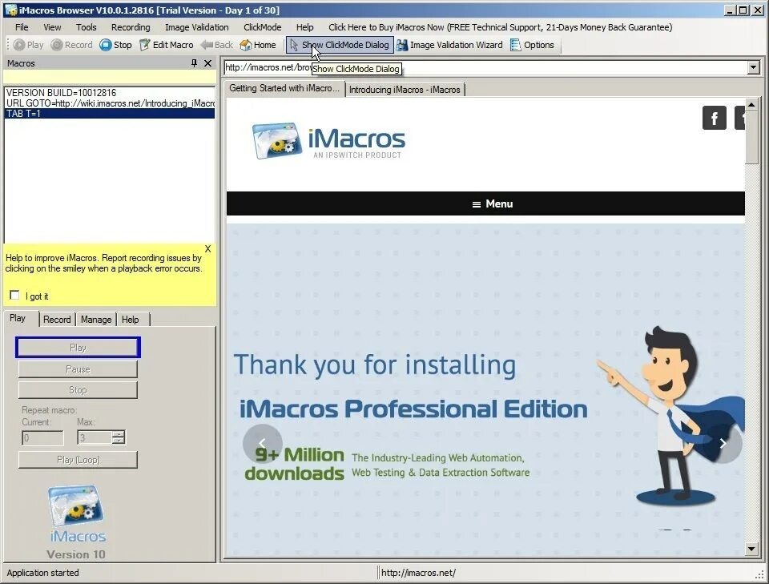Click the Record toolbar icon
Screen dimensions: 769x584
(71, 45)
